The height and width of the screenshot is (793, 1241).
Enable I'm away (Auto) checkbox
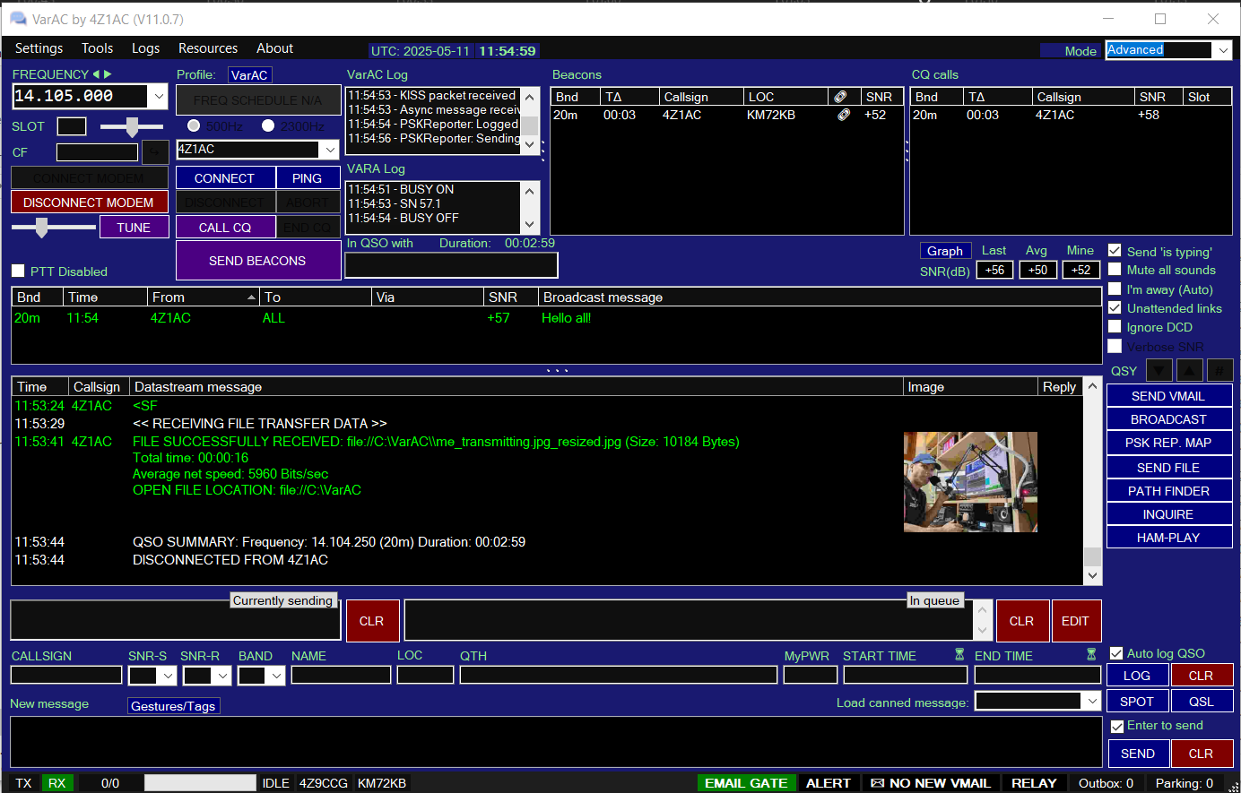pos(1115,289)
